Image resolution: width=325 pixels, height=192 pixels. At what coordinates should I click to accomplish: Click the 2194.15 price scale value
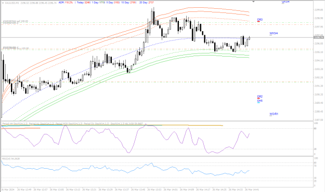[319, 61]
